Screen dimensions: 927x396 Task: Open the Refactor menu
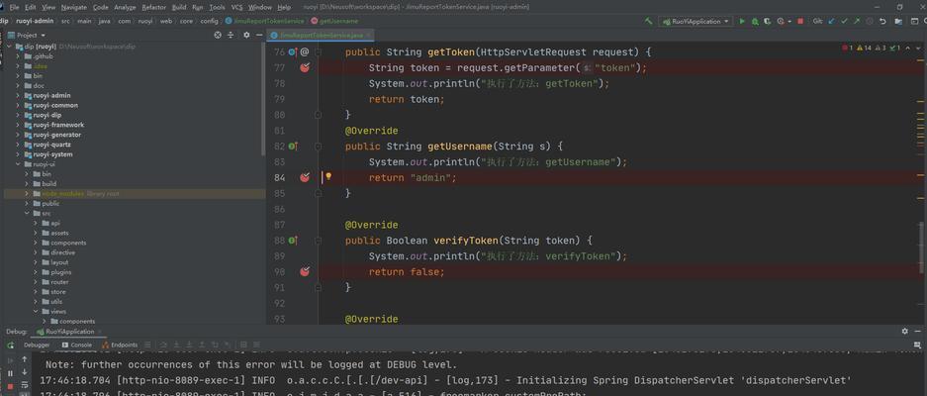coord(153,7)
